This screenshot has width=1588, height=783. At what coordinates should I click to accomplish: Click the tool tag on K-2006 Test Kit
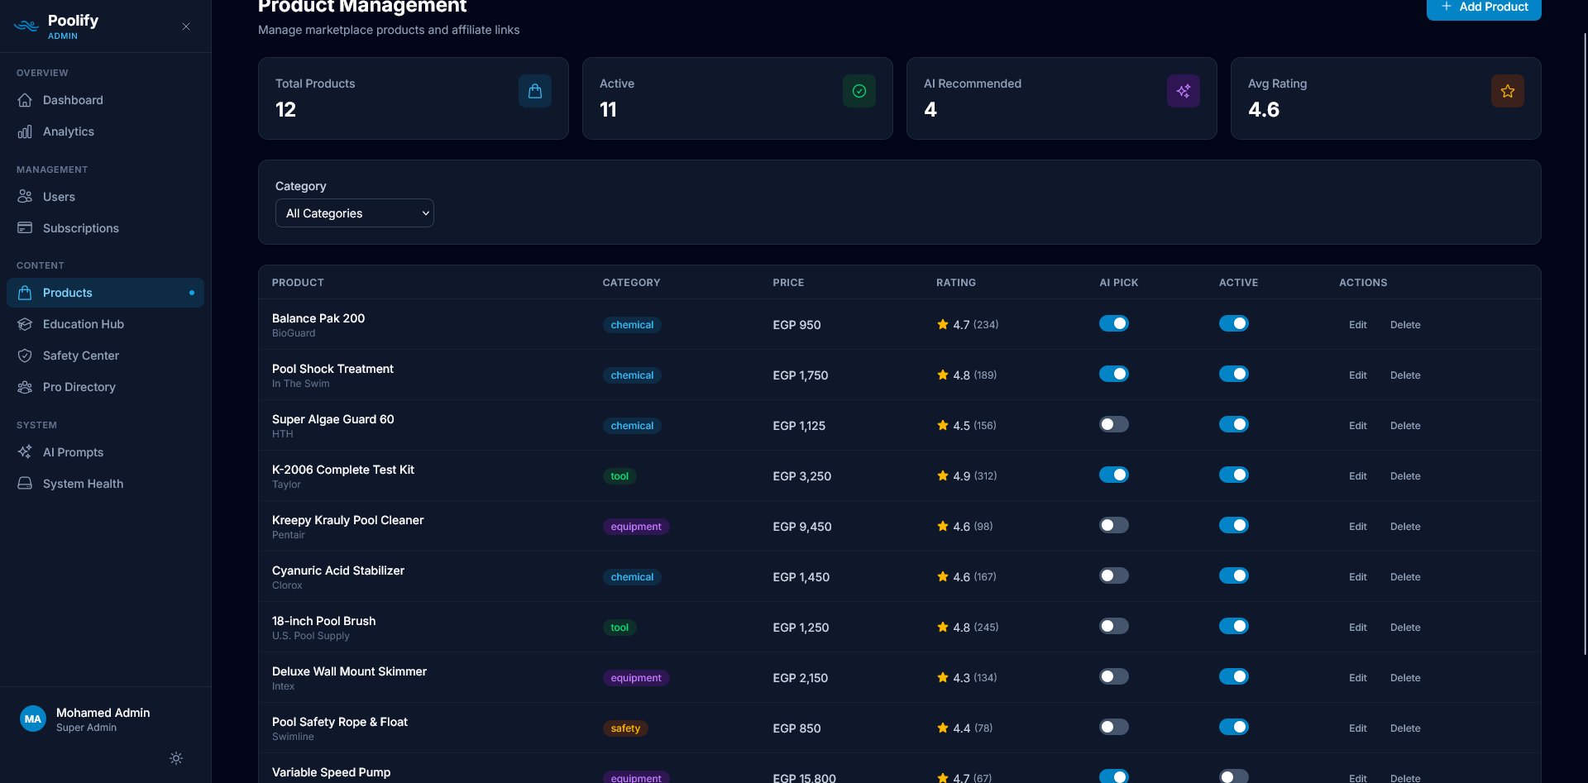coord(619,476)
